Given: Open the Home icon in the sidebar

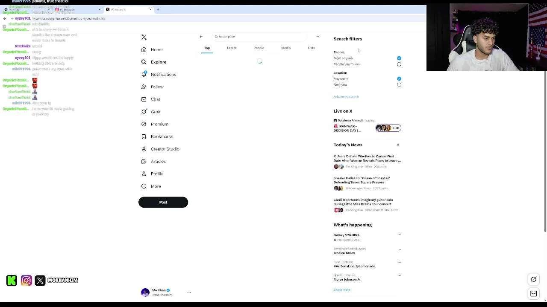Looking at the screenshot, I should pos(144,49).
